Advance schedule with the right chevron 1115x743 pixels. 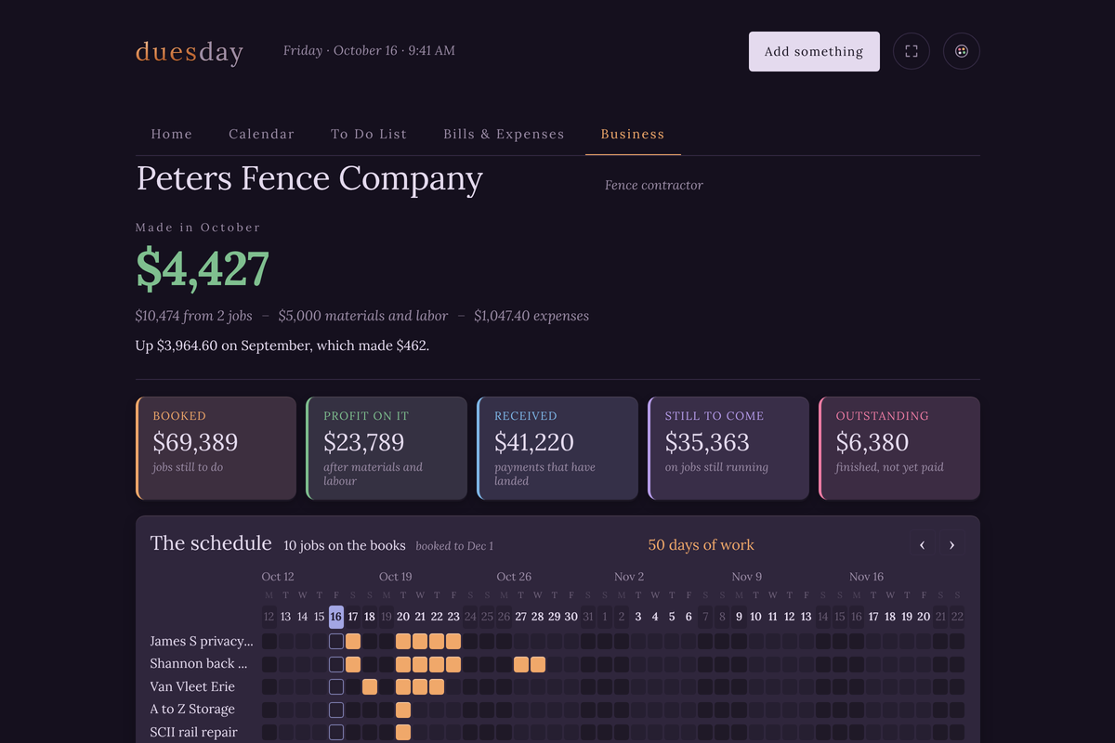pyautogui.click(x=951, y=545)
